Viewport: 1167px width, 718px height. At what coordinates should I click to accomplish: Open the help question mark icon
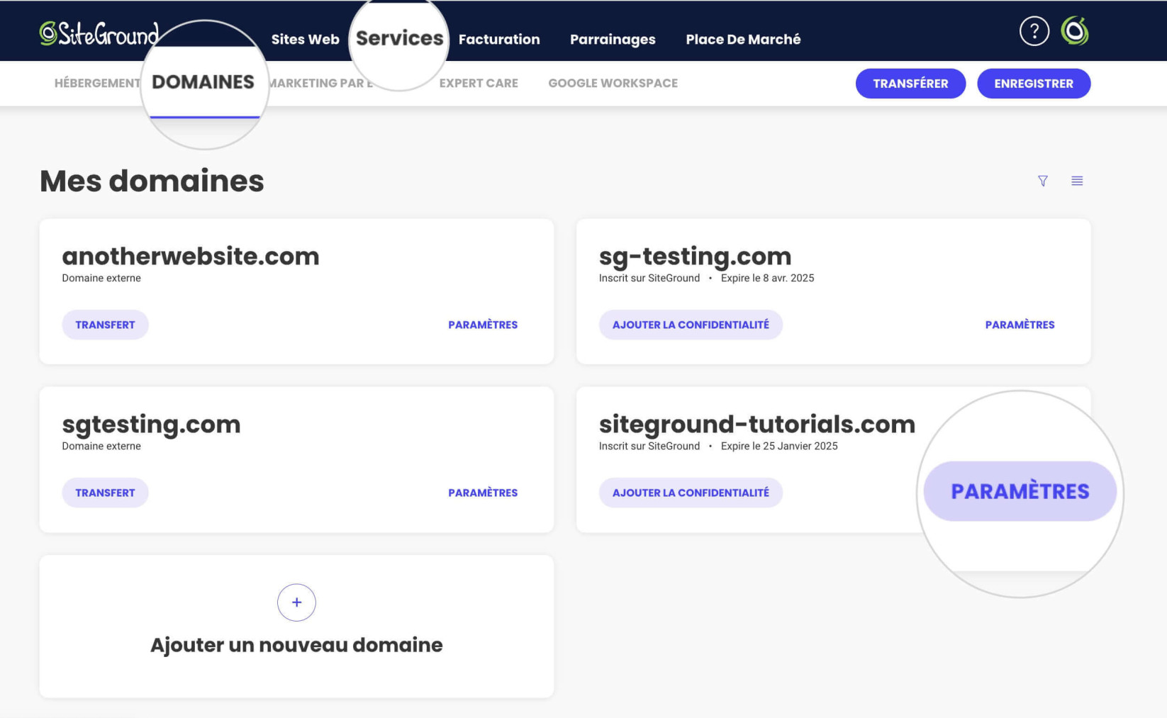[x=1034, y=31]
